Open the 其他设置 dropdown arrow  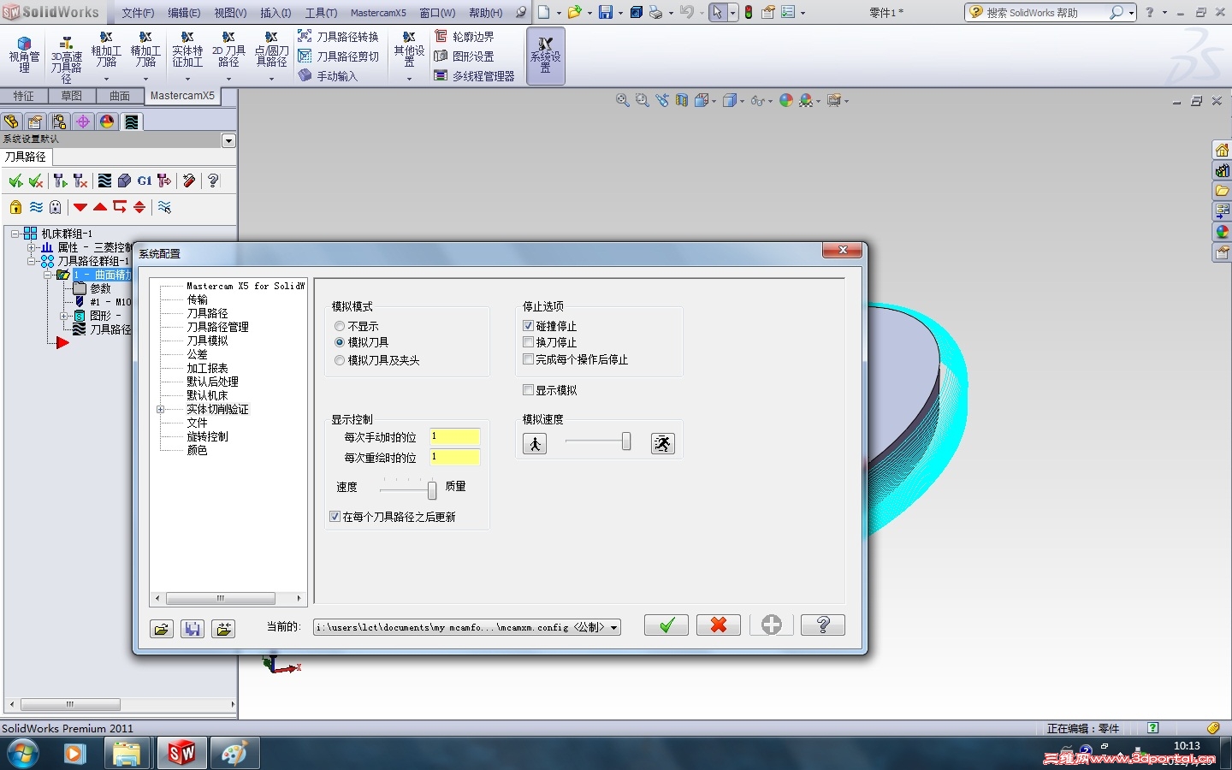pos(409,79)
